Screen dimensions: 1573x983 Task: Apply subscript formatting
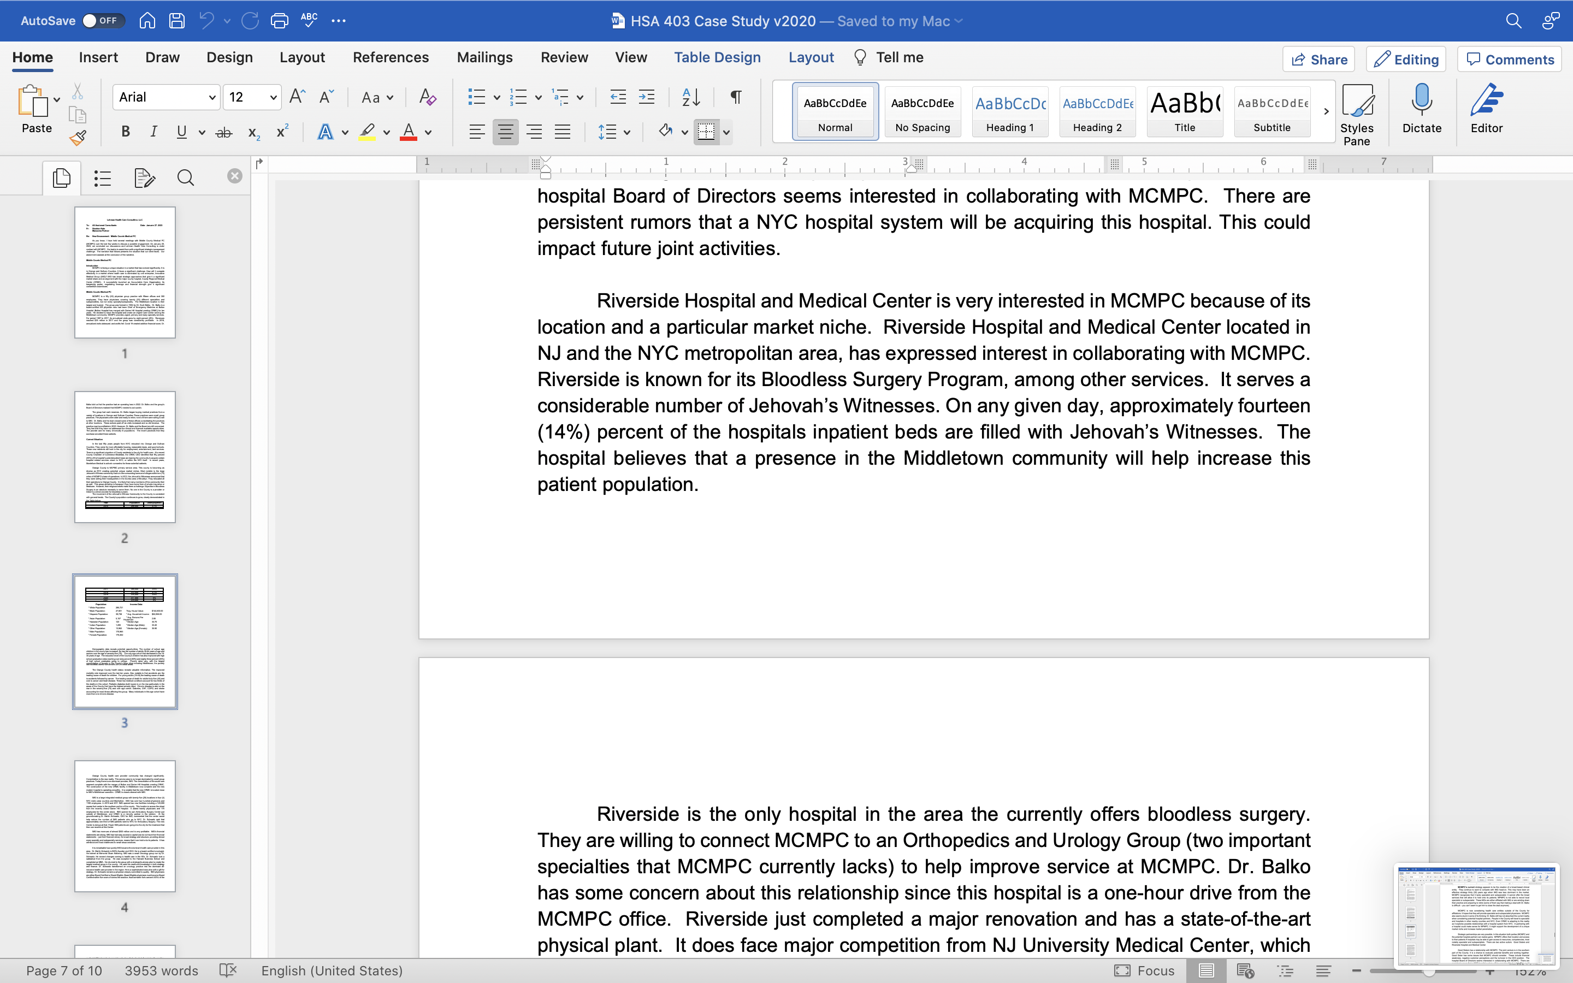[x=253, y=133]
